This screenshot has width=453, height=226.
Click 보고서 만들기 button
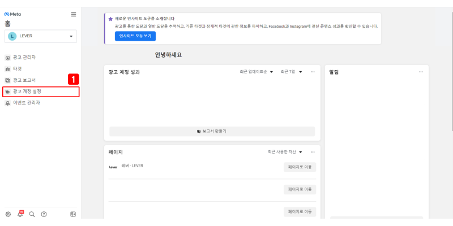pos(212,131)
